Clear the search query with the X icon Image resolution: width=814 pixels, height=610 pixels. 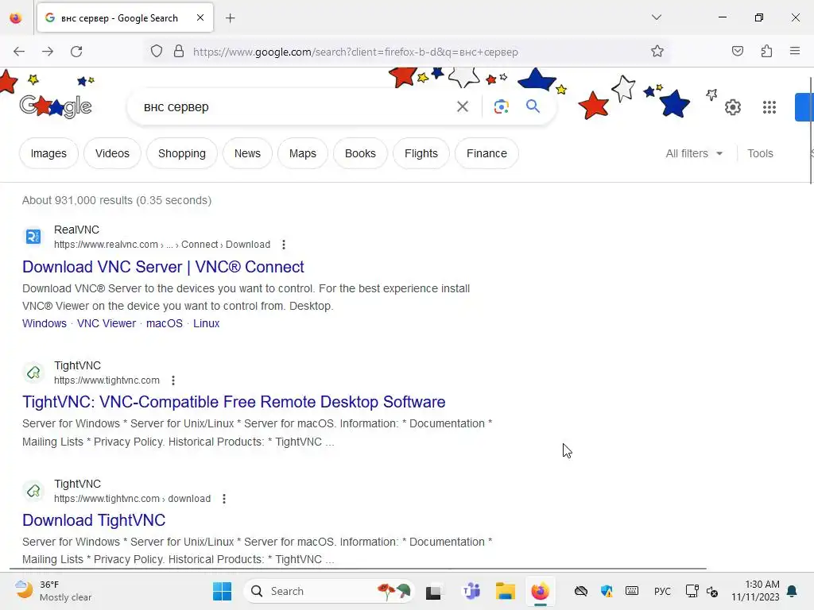462,107
